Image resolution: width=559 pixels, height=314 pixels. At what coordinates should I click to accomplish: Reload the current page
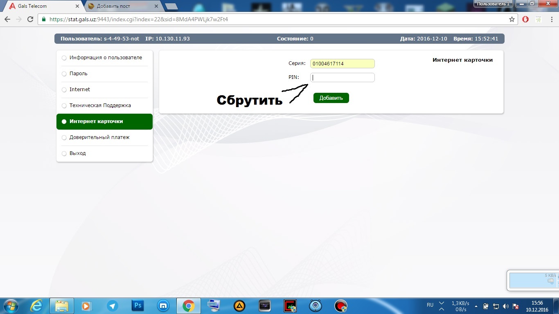(x=30, y=19)
